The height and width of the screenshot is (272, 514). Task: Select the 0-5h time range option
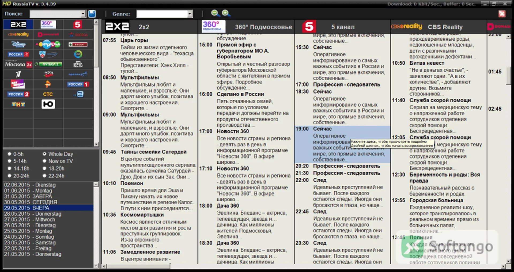coord(16,154)
